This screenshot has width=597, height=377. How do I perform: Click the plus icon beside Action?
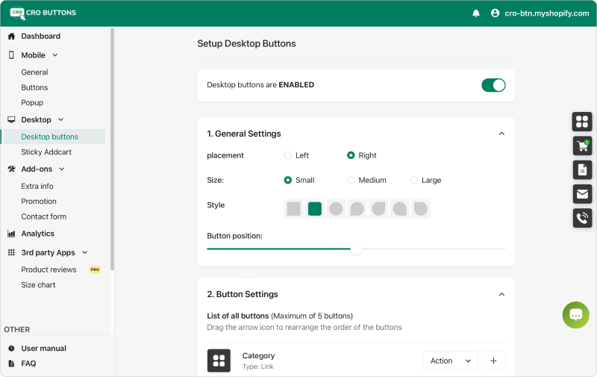[493, 361]
